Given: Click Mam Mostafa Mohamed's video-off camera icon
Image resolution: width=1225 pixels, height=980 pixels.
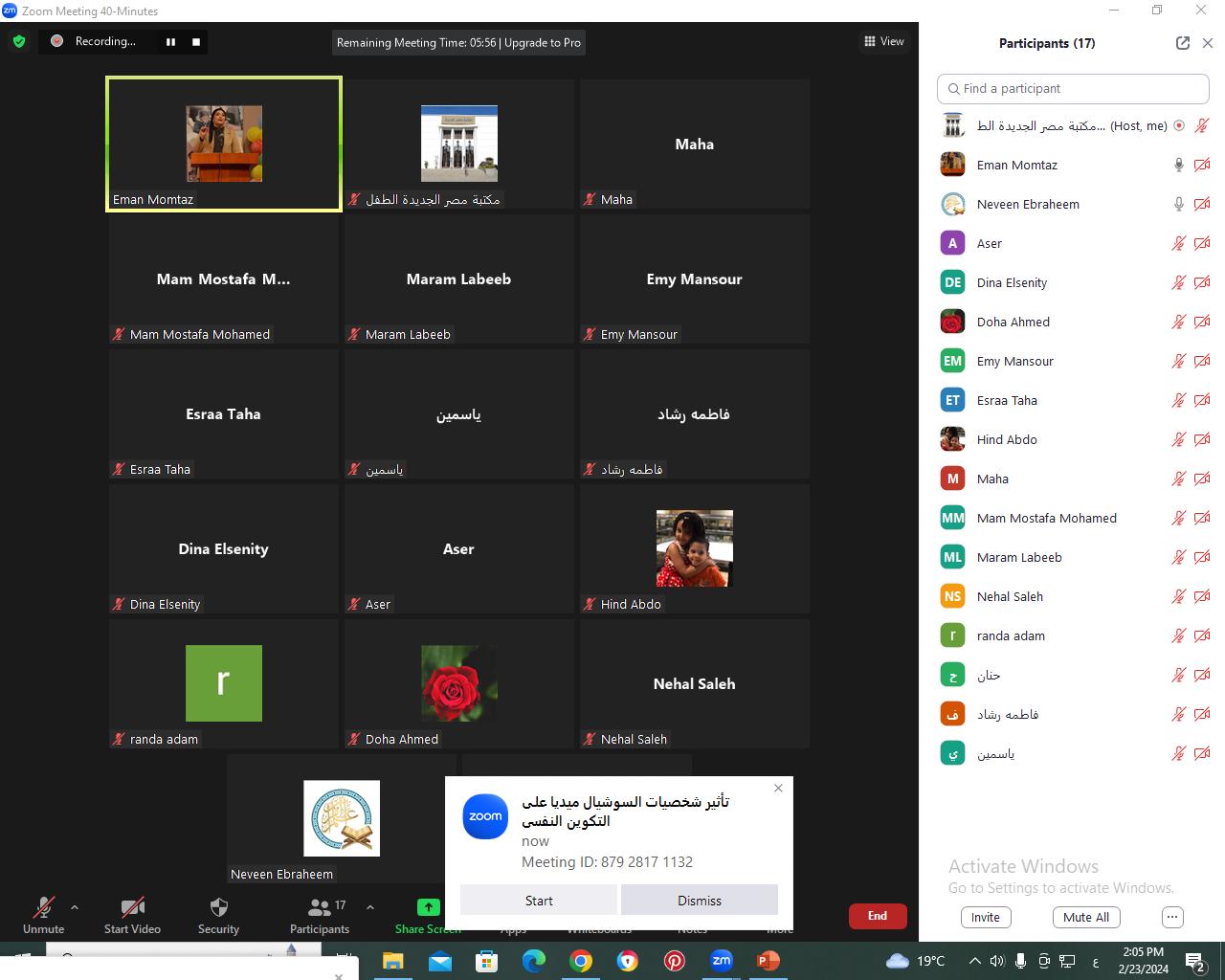Looking at the screenshot, I should (x=1202, y=518).
